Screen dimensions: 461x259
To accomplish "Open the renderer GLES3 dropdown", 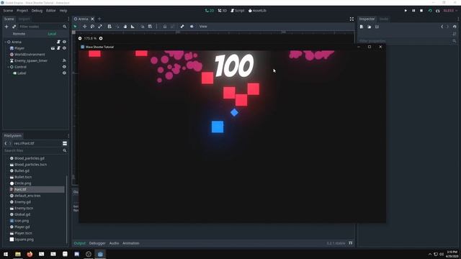I will [x=450, y=11].
